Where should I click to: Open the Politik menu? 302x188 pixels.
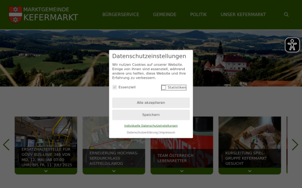pos(198,15)
